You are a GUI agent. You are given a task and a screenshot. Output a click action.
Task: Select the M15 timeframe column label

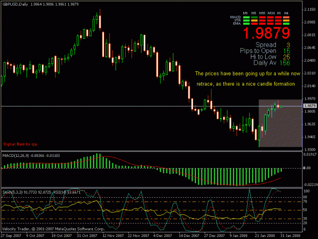(x=262, y=13)
